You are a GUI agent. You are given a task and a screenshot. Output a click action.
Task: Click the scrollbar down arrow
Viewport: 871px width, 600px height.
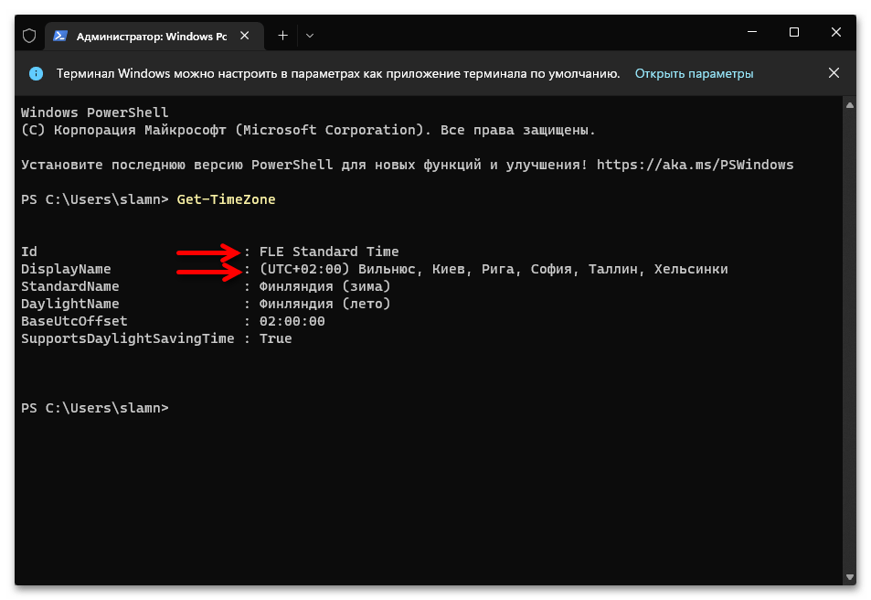[x=850, y=576]
